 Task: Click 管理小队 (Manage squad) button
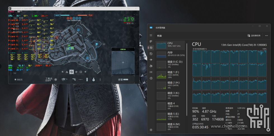pos(130,23)
